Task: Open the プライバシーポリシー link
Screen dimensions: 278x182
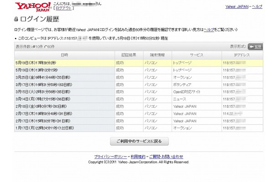Action: [110, 157]
